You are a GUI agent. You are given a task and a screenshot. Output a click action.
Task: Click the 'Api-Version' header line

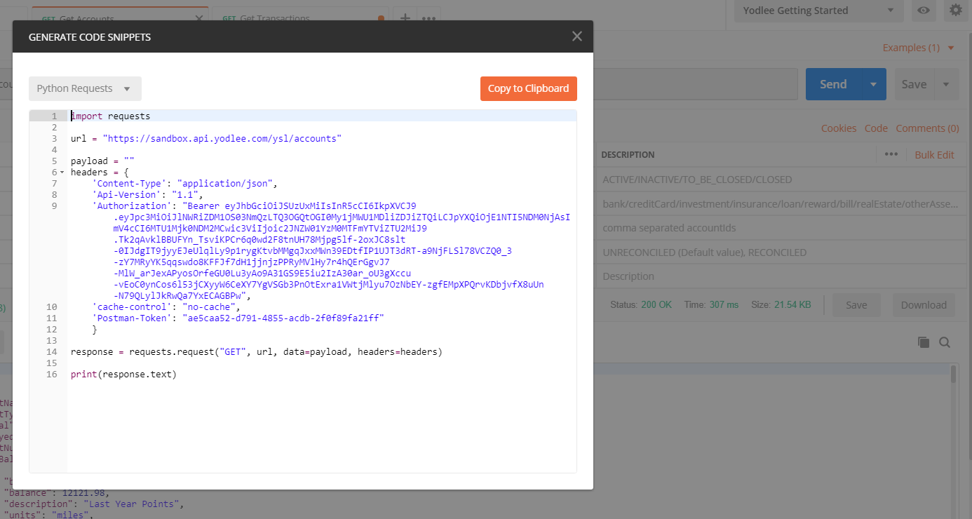[147, 195]
